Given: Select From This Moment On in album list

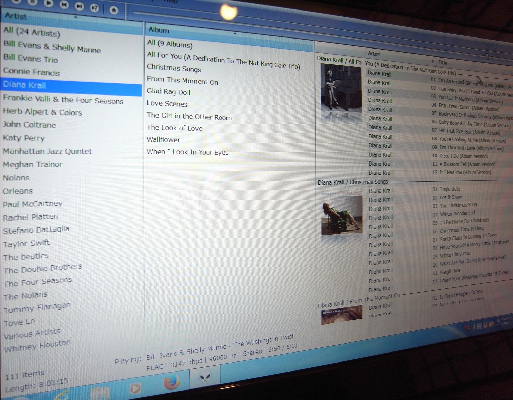Looking at the screenshot, I should pyautogui.click(x=182, y=80).
